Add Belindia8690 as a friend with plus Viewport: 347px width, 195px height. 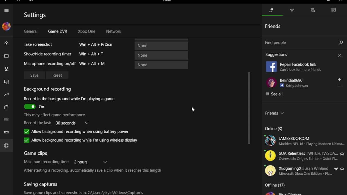[339, 80]
